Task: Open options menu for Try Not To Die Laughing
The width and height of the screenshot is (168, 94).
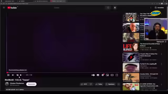Action: 161,64
